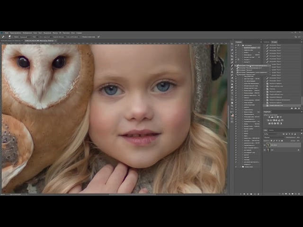Open the Режим blending mode dropdown
The image size is (303, 227).
(x=25, y=37)
